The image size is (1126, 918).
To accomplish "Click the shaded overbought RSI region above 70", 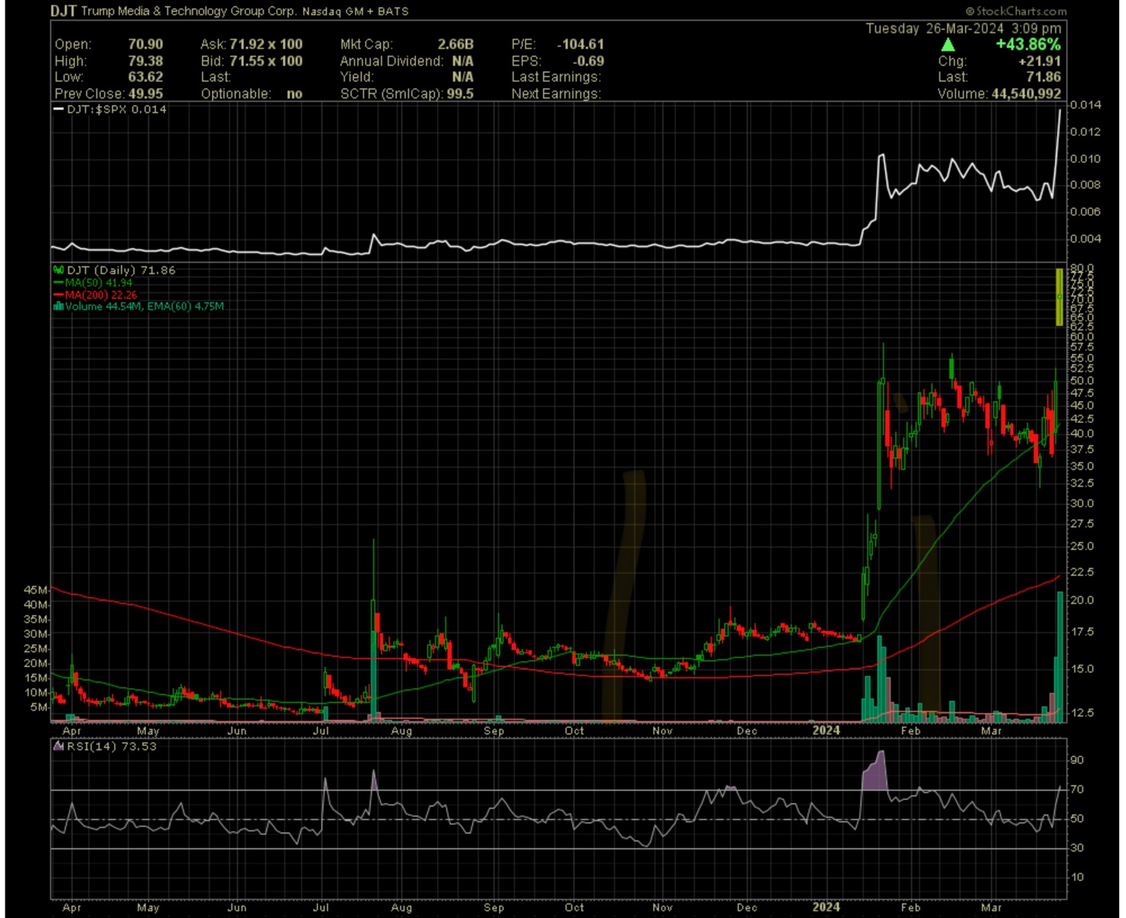I will [x=874, y=774].
